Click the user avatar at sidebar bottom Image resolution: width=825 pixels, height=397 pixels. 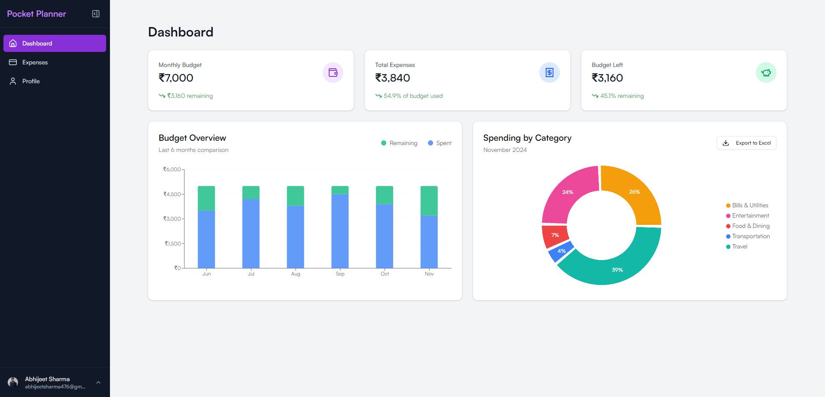point(13,382)
